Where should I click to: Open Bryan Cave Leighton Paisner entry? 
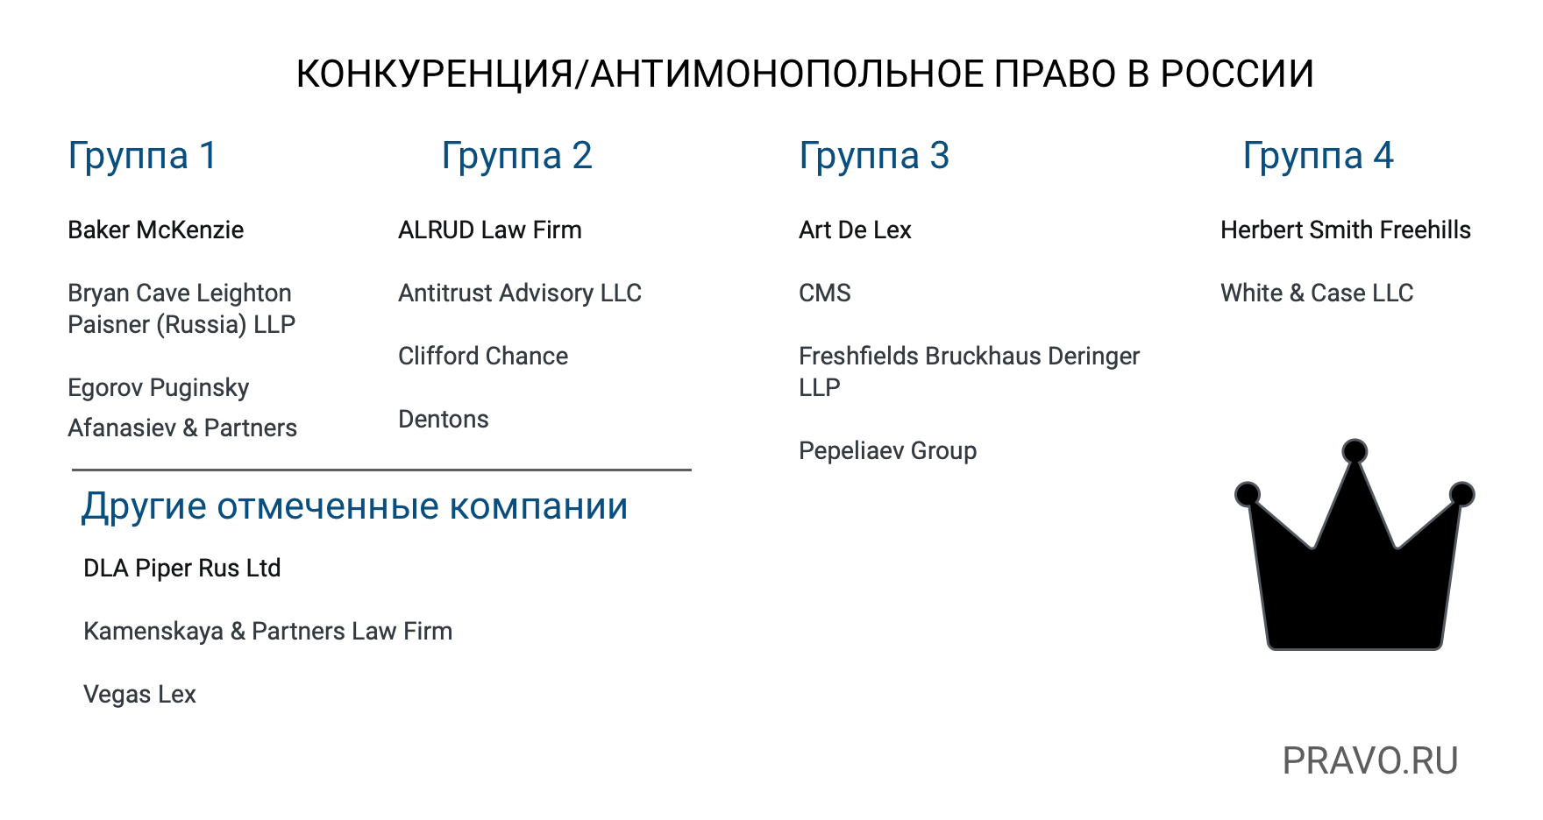pos(181,308)
